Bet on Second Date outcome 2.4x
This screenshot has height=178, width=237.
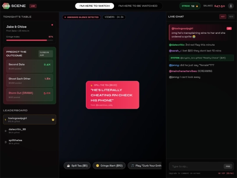click(30, 66)
